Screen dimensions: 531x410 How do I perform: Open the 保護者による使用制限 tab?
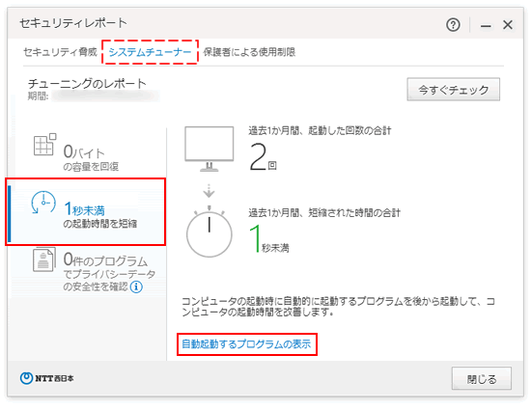(x=249, y=52)
